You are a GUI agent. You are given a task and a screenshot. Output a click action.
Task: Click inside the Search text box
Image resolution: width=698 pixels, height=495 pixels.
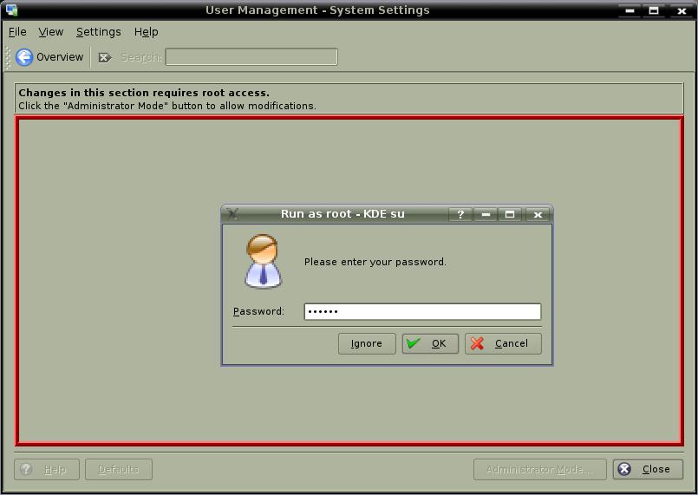click(x=251, y=57)
